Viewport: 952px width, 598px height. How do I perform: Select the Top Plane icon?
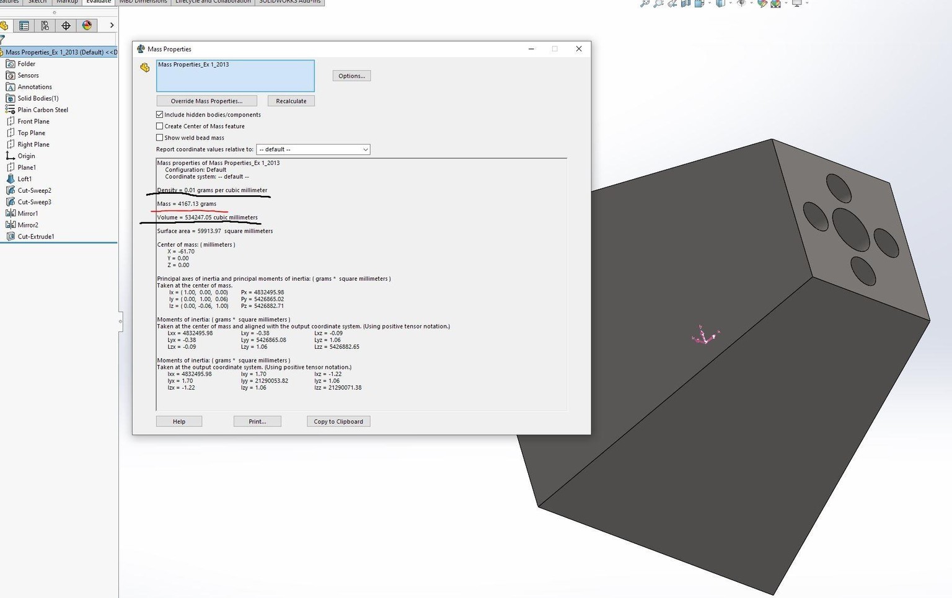(x=11, y=133)
